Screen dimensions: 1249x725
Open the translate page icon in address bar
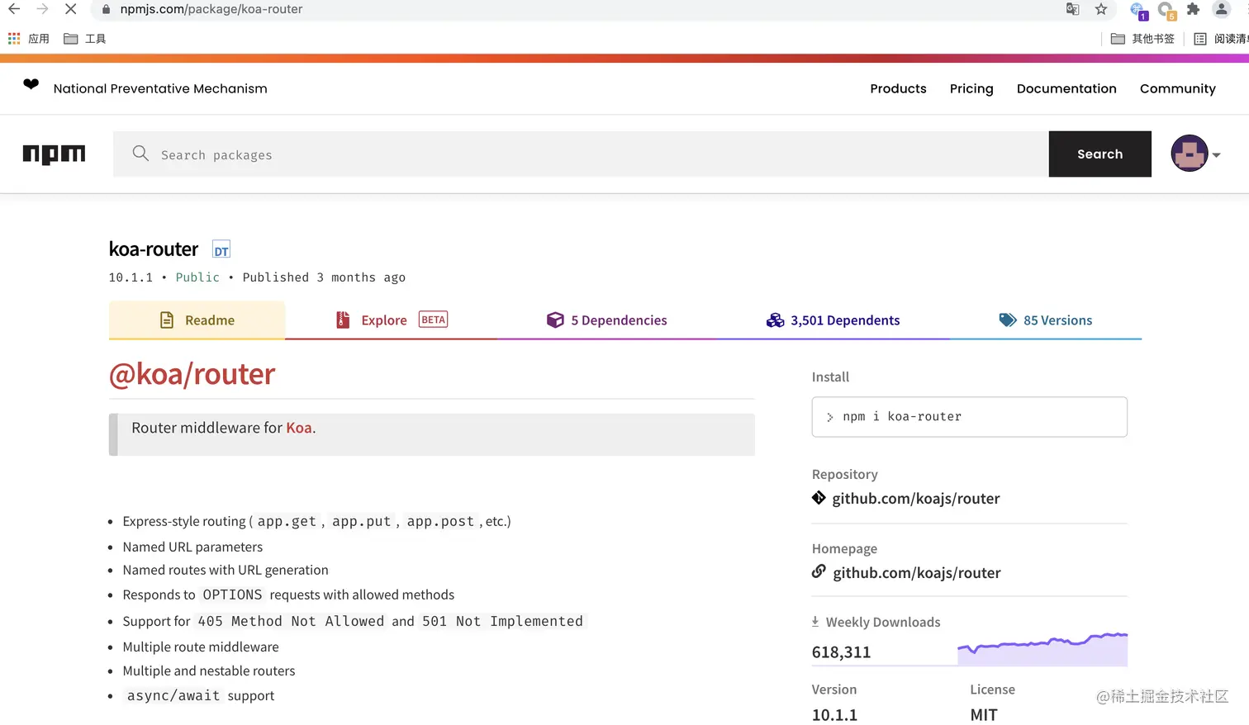click(x=1072, y=9)
